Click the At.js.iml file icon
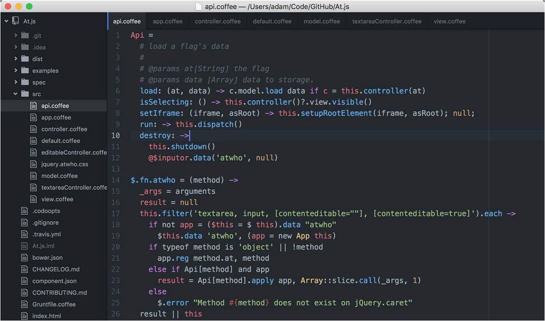This screenshot has height=321, width=545. [24, 246]
